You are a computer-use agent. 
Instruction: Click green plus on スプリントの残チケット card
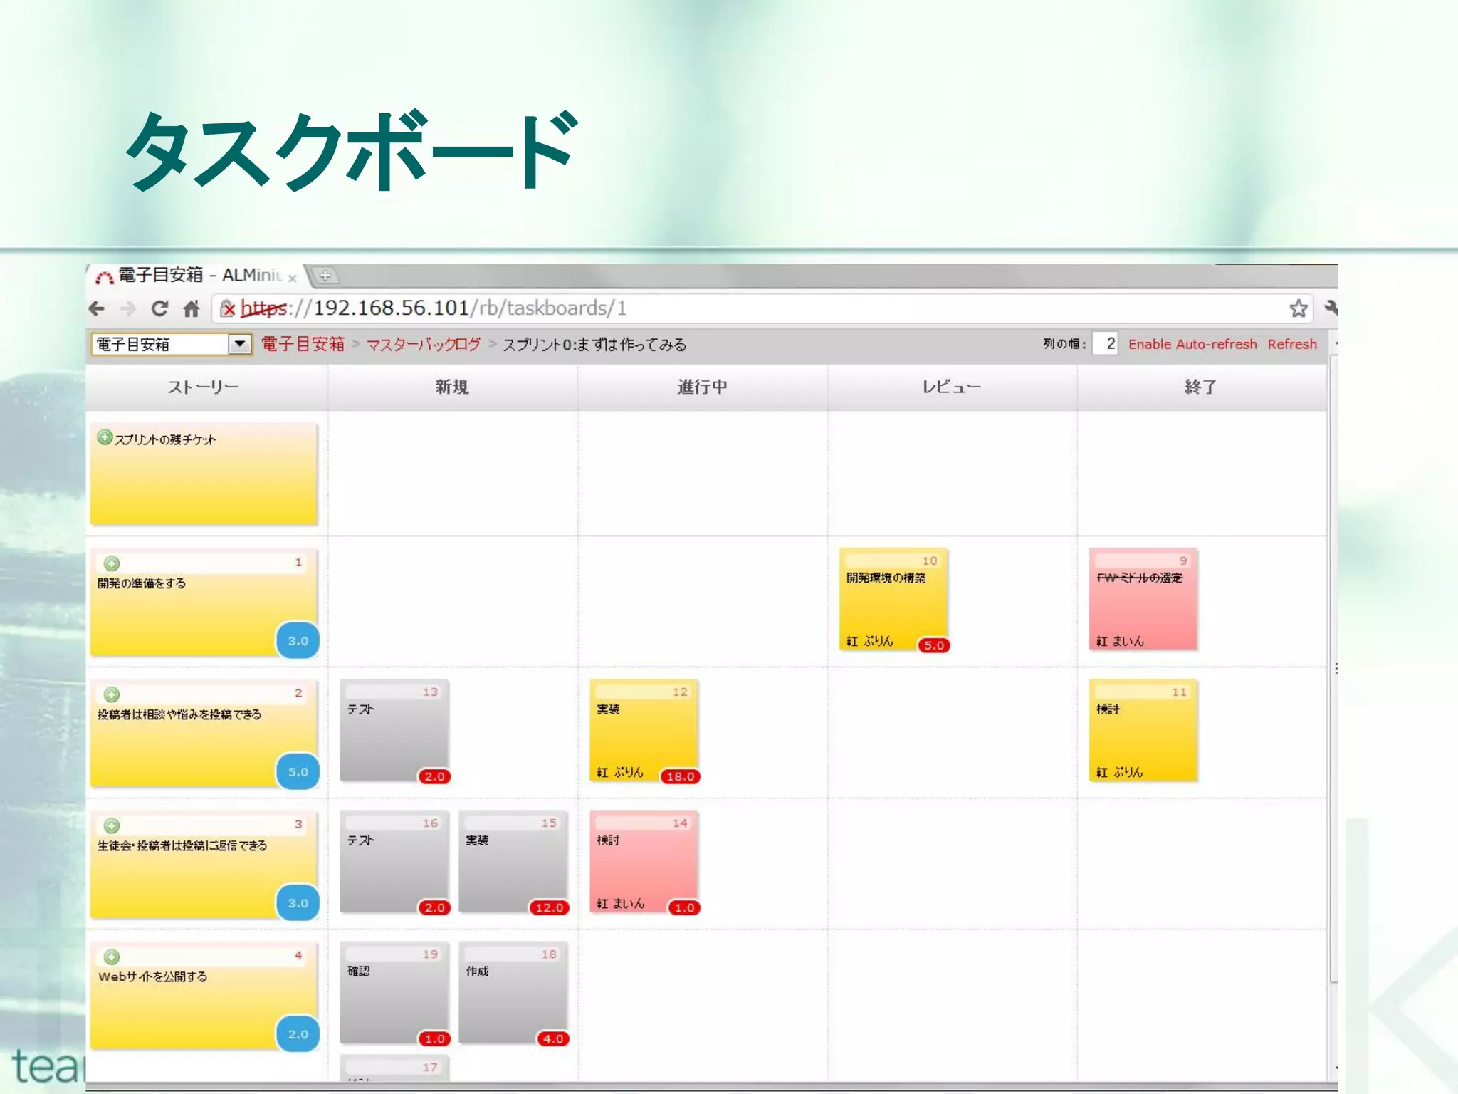105,437
